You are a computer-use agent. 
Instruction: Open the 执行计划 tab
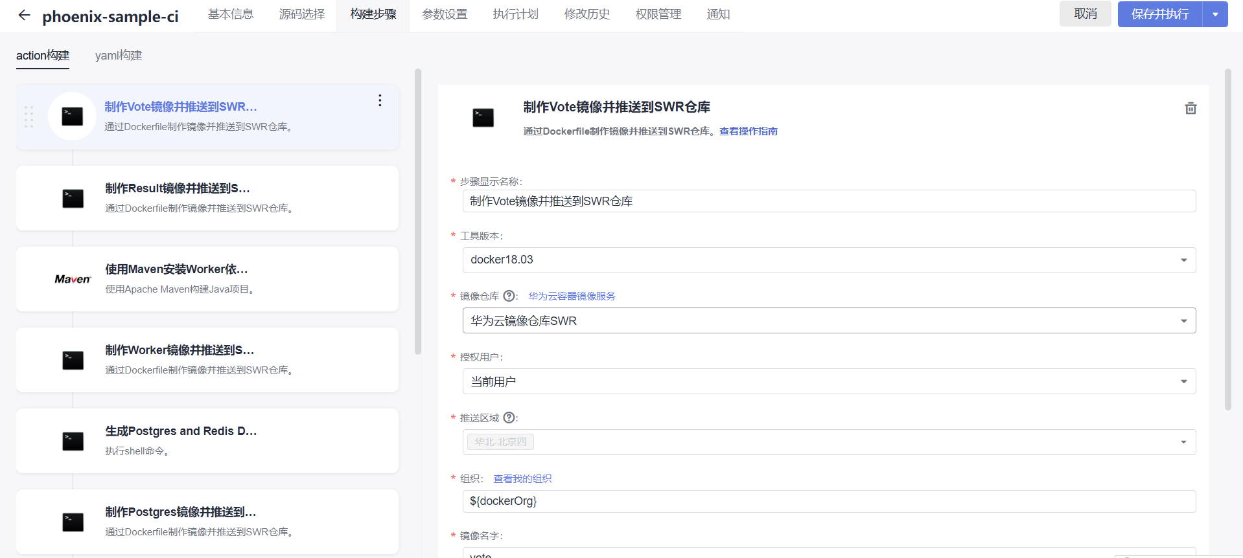coord(516,14)
